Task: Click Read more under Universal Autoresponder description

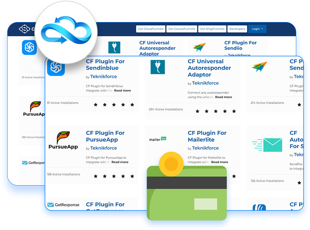Action: [223, 97]
